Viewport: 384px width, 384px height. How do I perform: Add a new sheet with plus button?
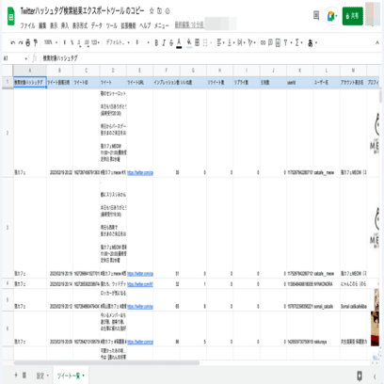[x=16, y=376]
